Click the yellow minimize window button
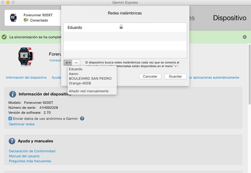Image resolution: width=251 pixels, height=173 pixels. pyautogui.click(x=8, y=3)
